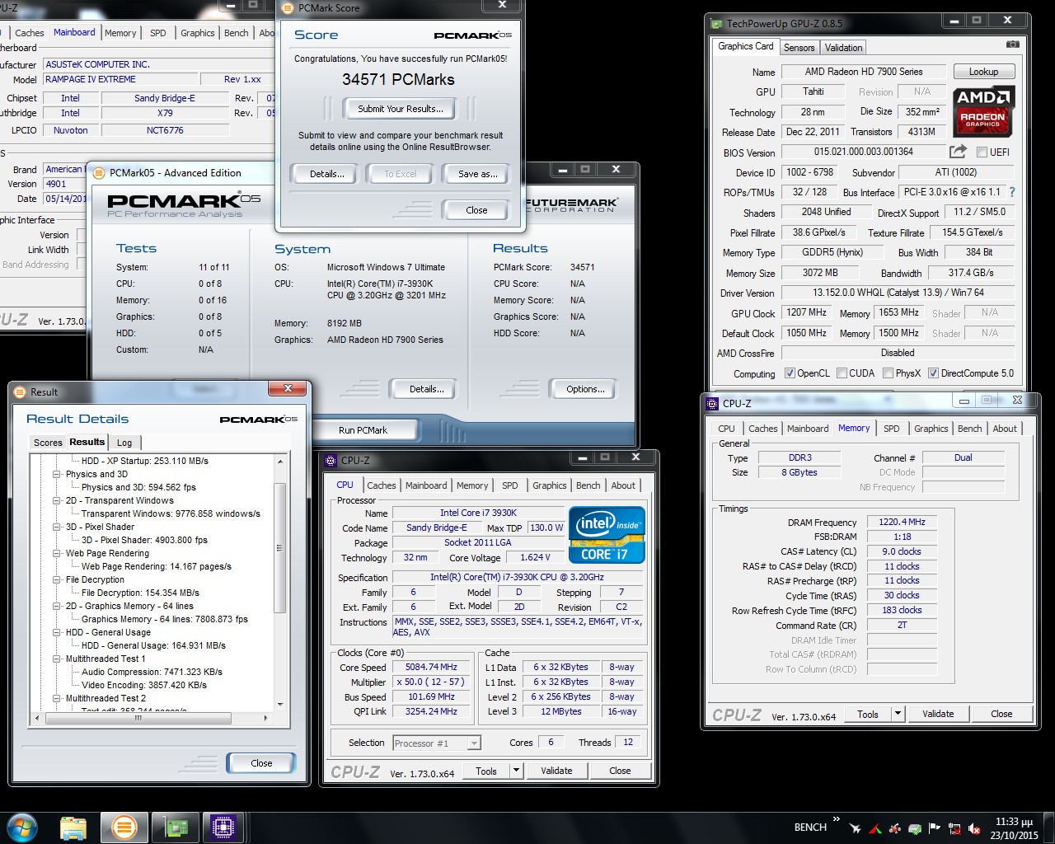Click the safely remove hardware tray icon
The width and height of the screenshot is (1055, 844).
(x=915, y=828)
